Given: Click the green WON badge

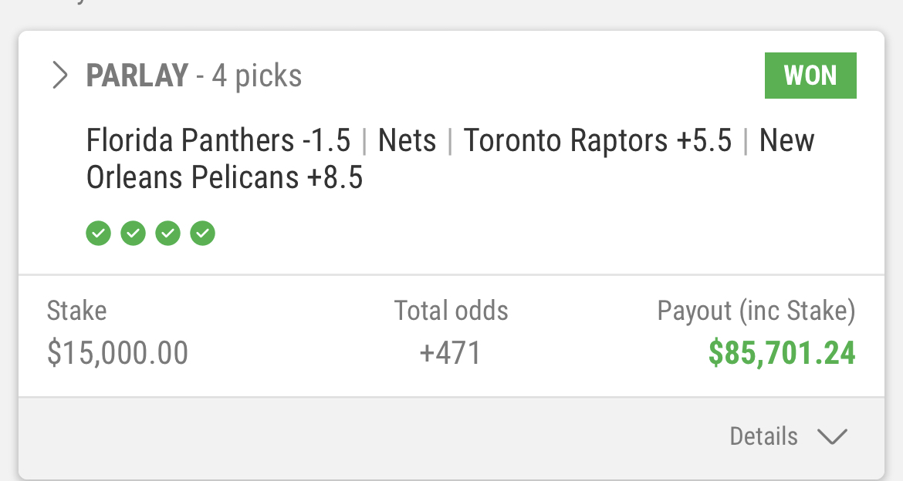Looking at the screenshot, I should pos(810,76).
